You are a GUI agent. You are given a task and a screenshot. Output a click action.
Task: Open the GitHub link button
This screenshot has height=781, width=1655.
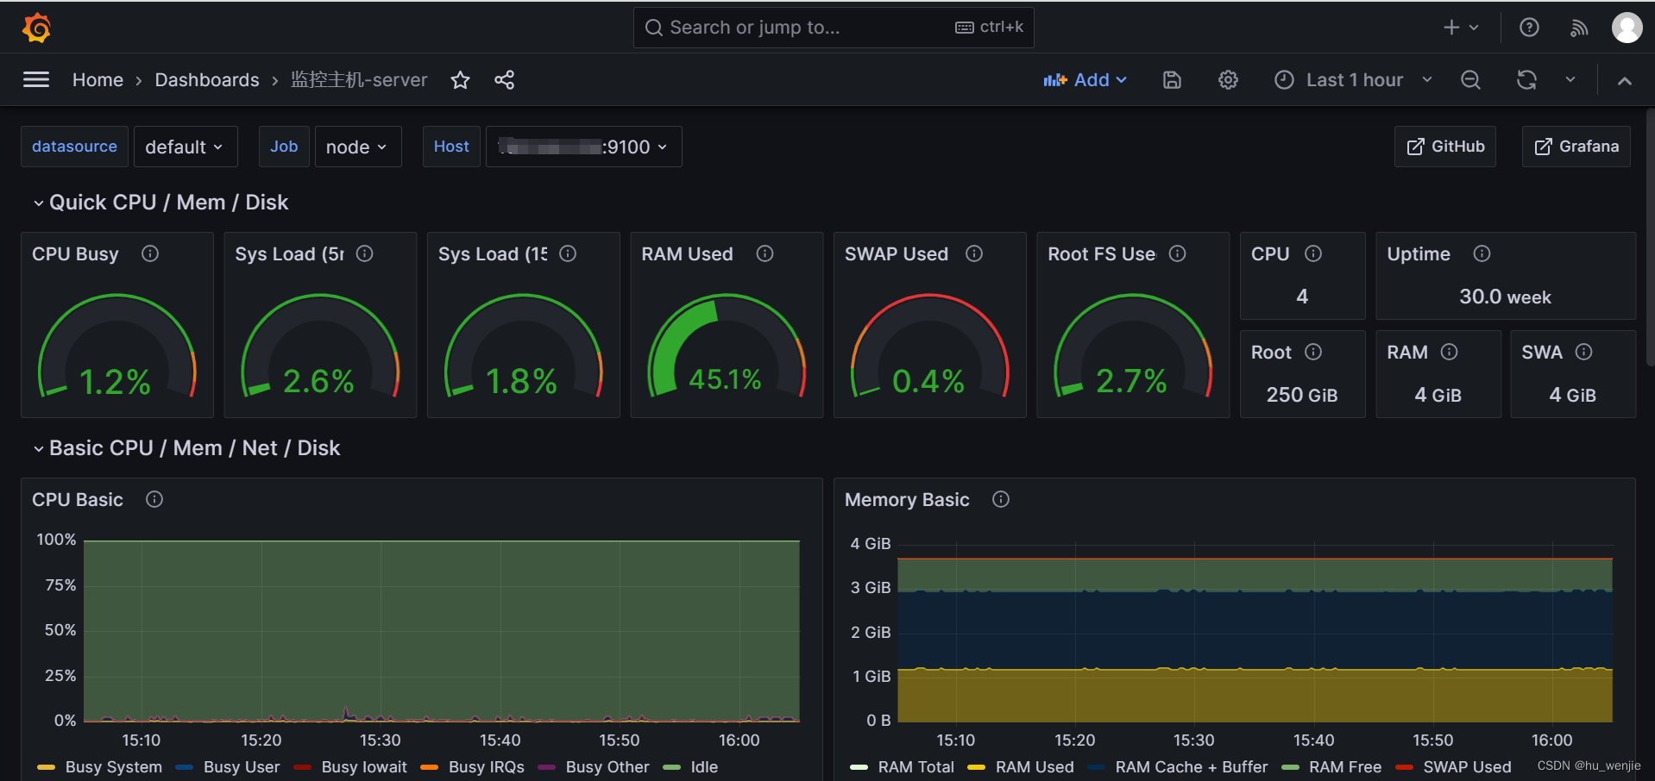(1445, 147)
